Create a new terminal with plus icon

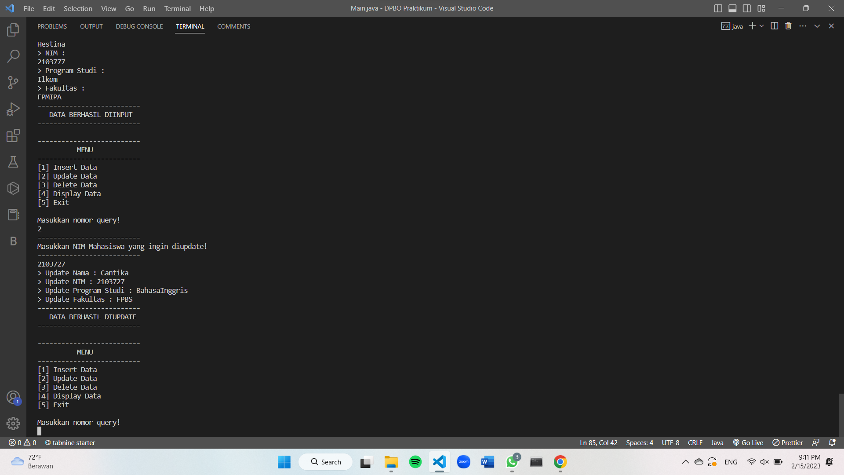(x=752, y=26)
